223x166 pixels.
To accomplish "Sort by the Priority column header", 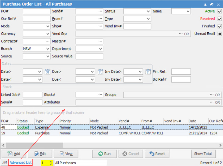I will [74, 121].
